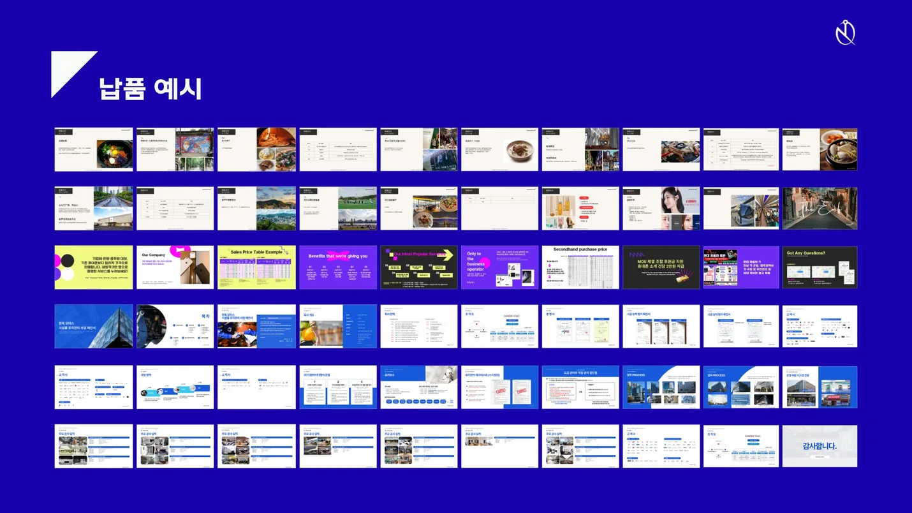Select the 감사합니다 closing slide
The image size is (912, 513).
point(820,446)
